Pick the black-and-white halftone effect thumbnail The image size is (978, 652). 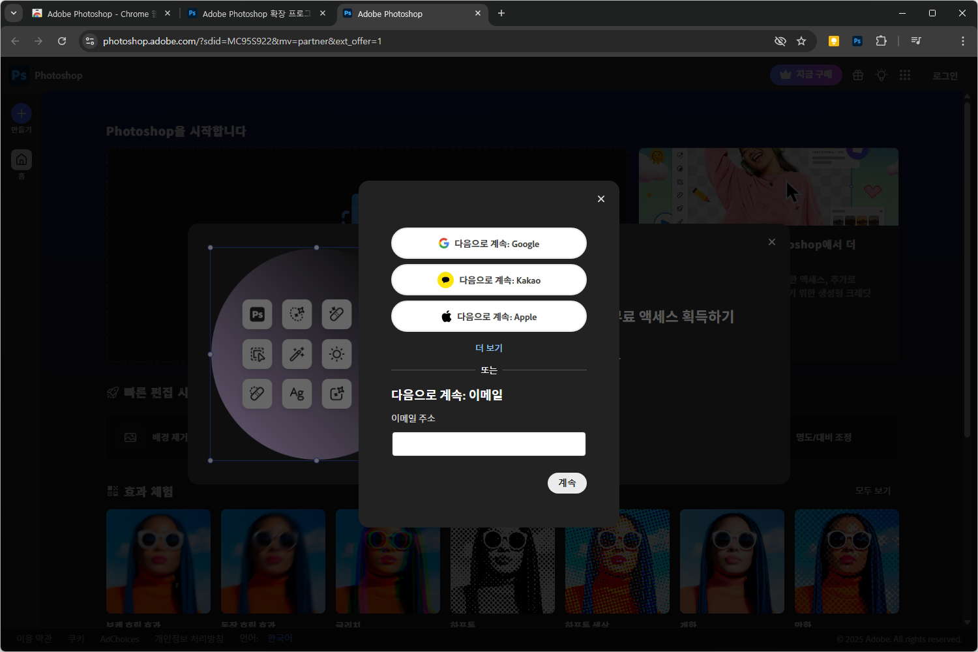point(503,561)
